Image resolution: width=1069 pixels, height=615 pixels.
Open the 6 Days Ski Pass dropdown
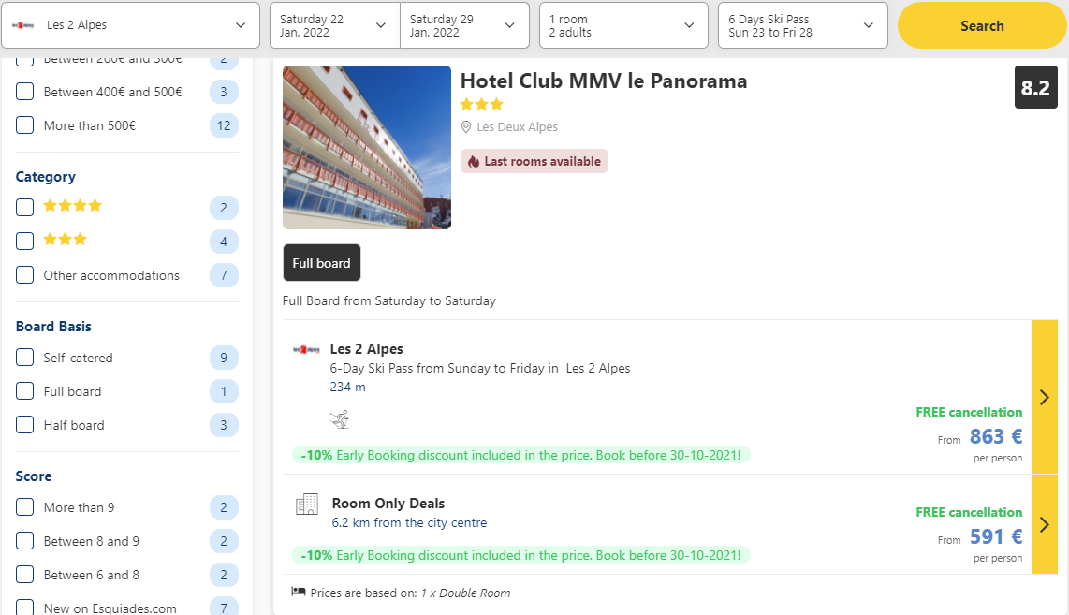[x=803, y=25]
